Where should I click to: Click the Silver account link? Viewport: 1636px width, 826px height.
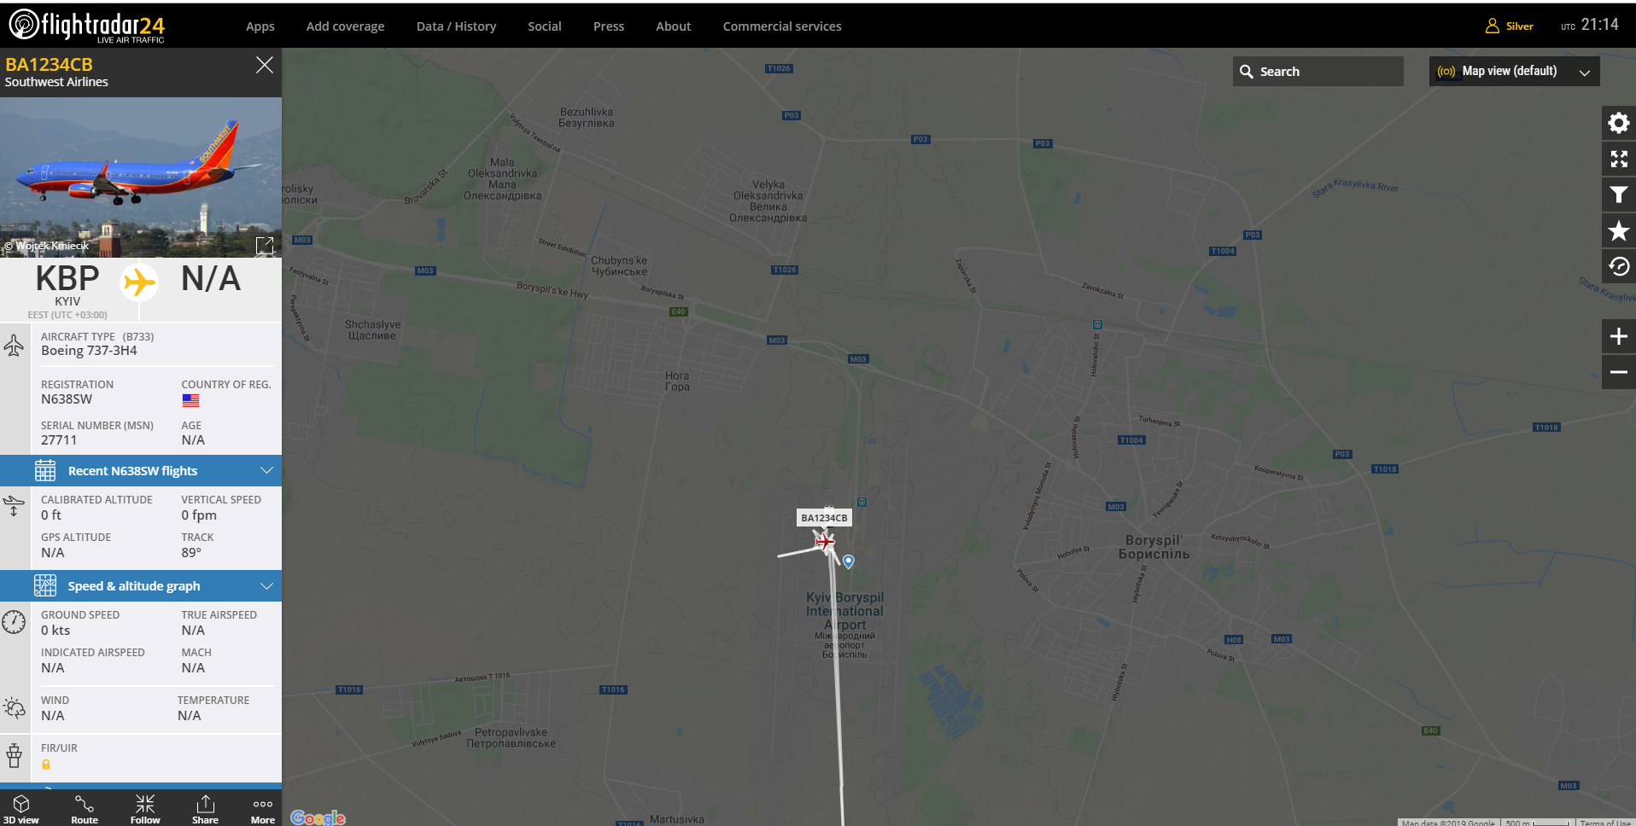(1510, 26)
